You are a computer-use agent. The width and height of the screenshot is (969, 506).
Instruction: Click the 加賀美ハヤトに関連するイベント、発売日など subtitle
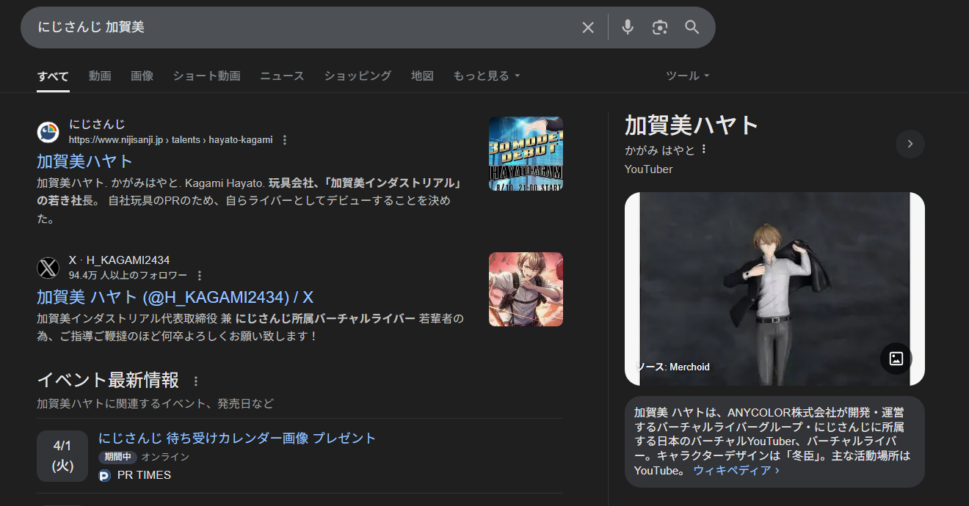point(155,404)
